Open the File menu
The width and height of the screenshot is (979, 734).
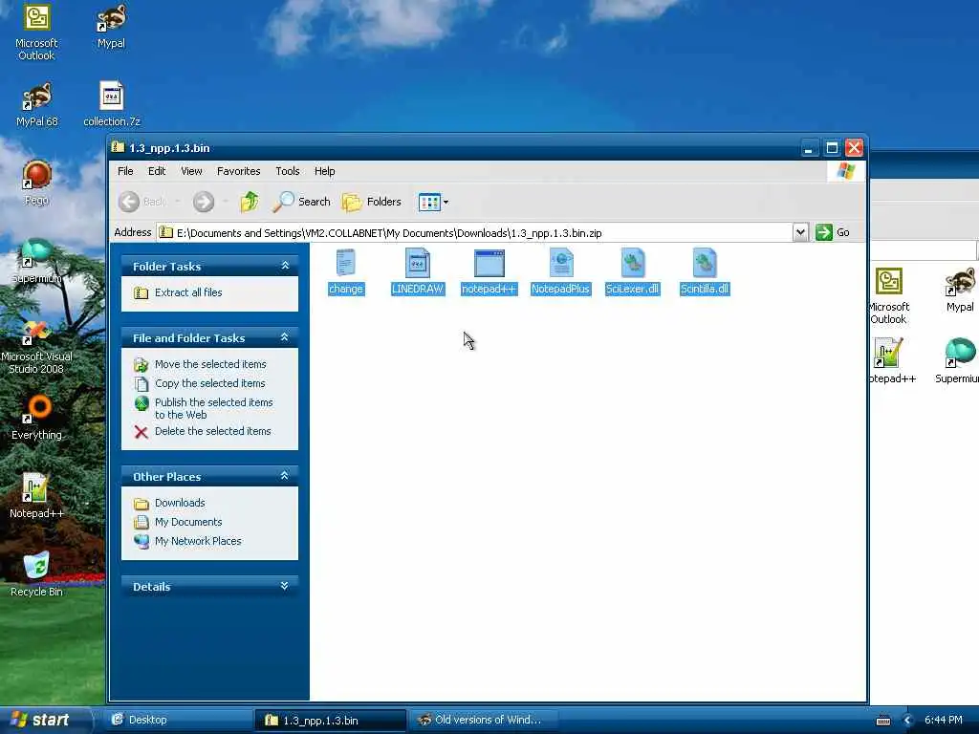coord(125,171)
